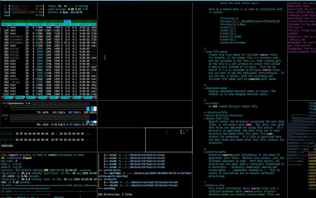Screen dimensions: 316x198
Task: Open the vtcon0 symlink target
Action: tap(114, 182)
